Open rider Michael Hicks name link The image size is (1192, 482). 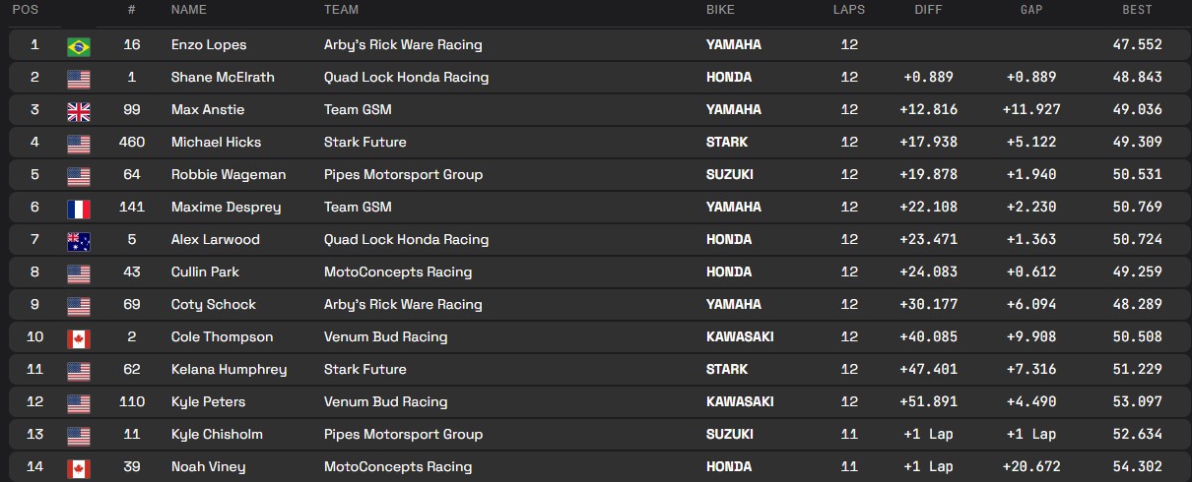[216, 143]
